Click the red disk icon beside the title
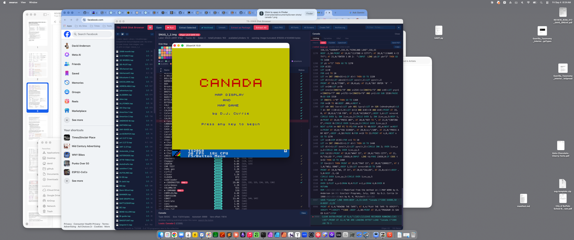 pyautogui.click(x=150, y=28)
